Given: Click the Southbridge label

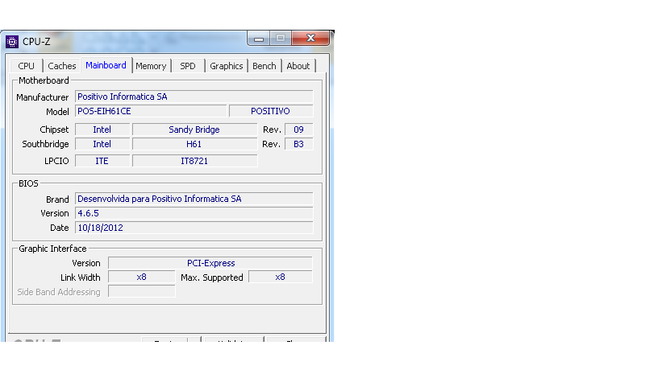Looking at the screenshot, I should [45, 144].
